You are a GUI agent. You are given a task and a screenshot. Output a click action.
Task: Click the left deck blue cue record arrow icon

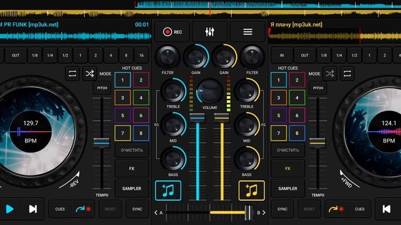pos(83,209)
